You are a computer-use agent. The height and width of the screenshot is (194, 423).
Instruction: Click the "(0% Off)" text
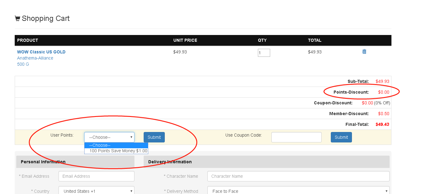coord(382,103)
